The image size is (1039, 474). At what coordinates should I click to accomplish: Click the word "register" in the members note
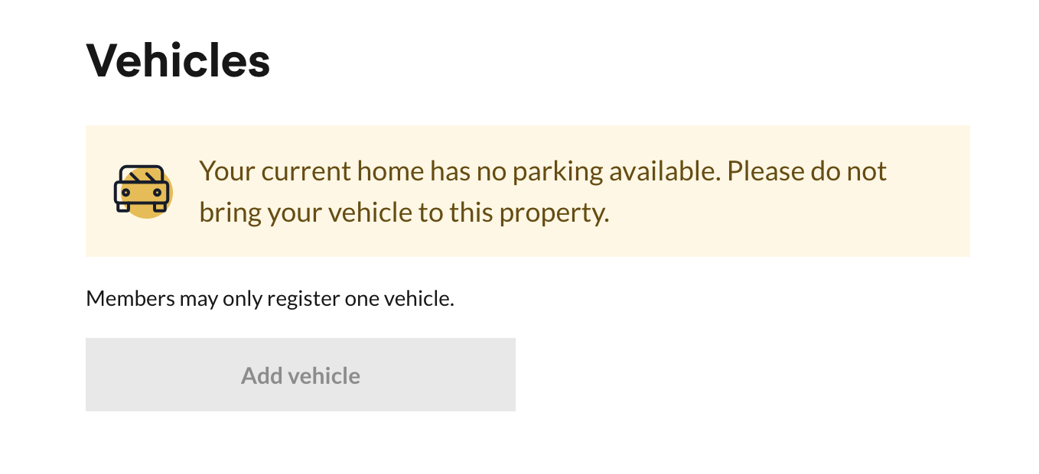(303, 298)
